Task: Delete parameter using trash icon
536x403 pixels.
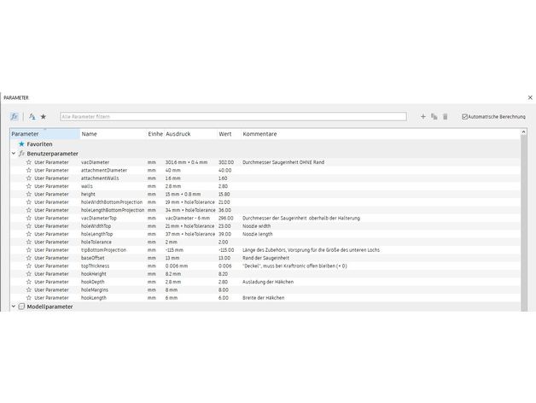Action: (x=445, y=116)
